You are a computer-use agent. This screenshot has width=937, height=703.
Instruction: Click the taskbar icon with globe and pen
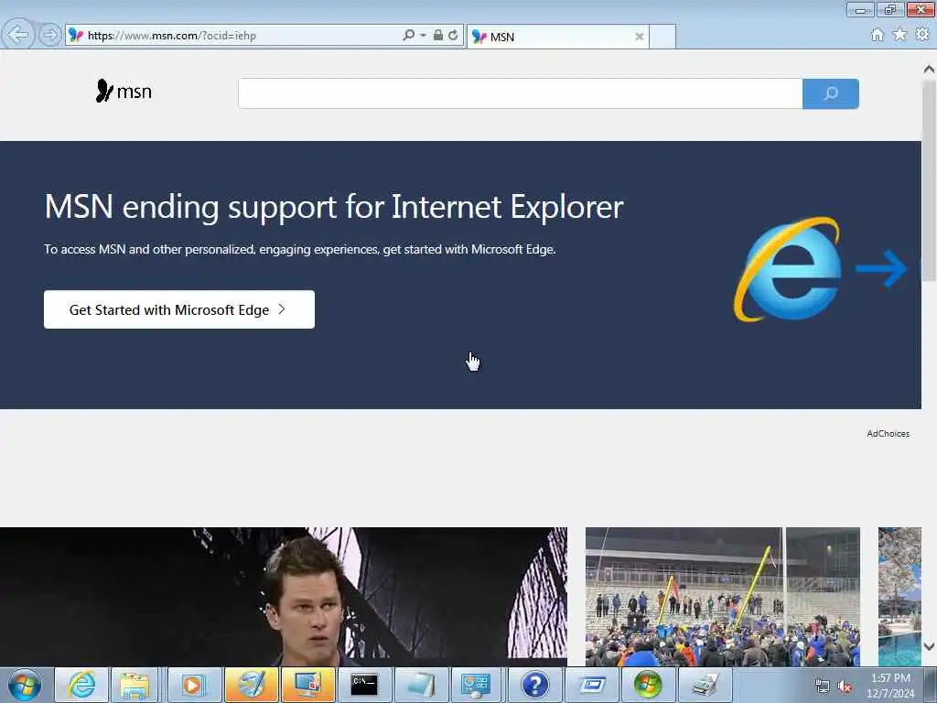pos(251,685)
